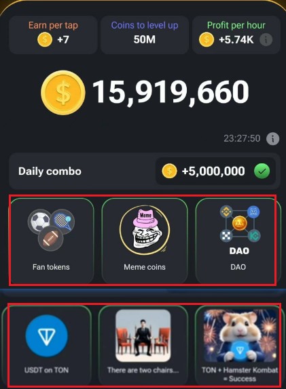Viewport: 286px width, 389px height.
Task: Click the troll face Meme coins icon
Action: 145,230
